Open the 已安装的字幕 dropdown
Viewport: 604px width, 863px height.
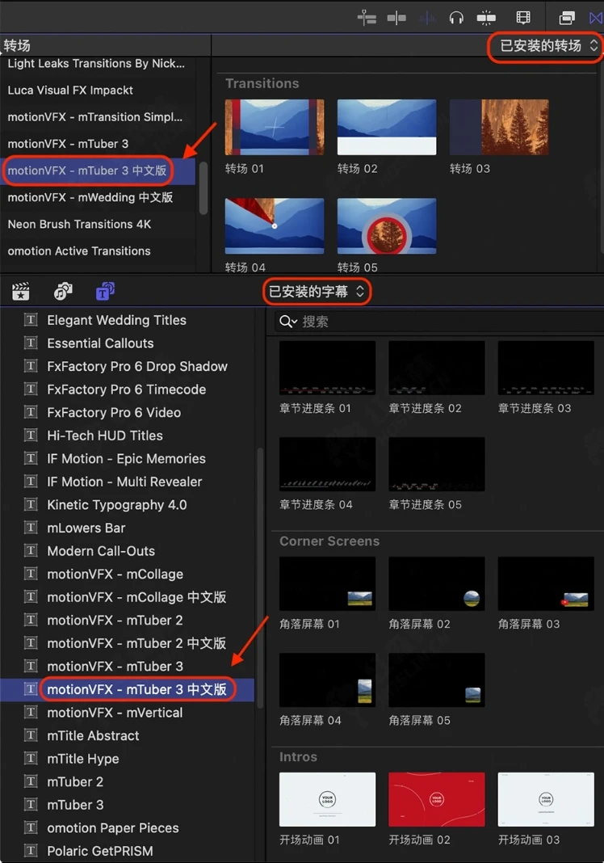click(317, 292)
